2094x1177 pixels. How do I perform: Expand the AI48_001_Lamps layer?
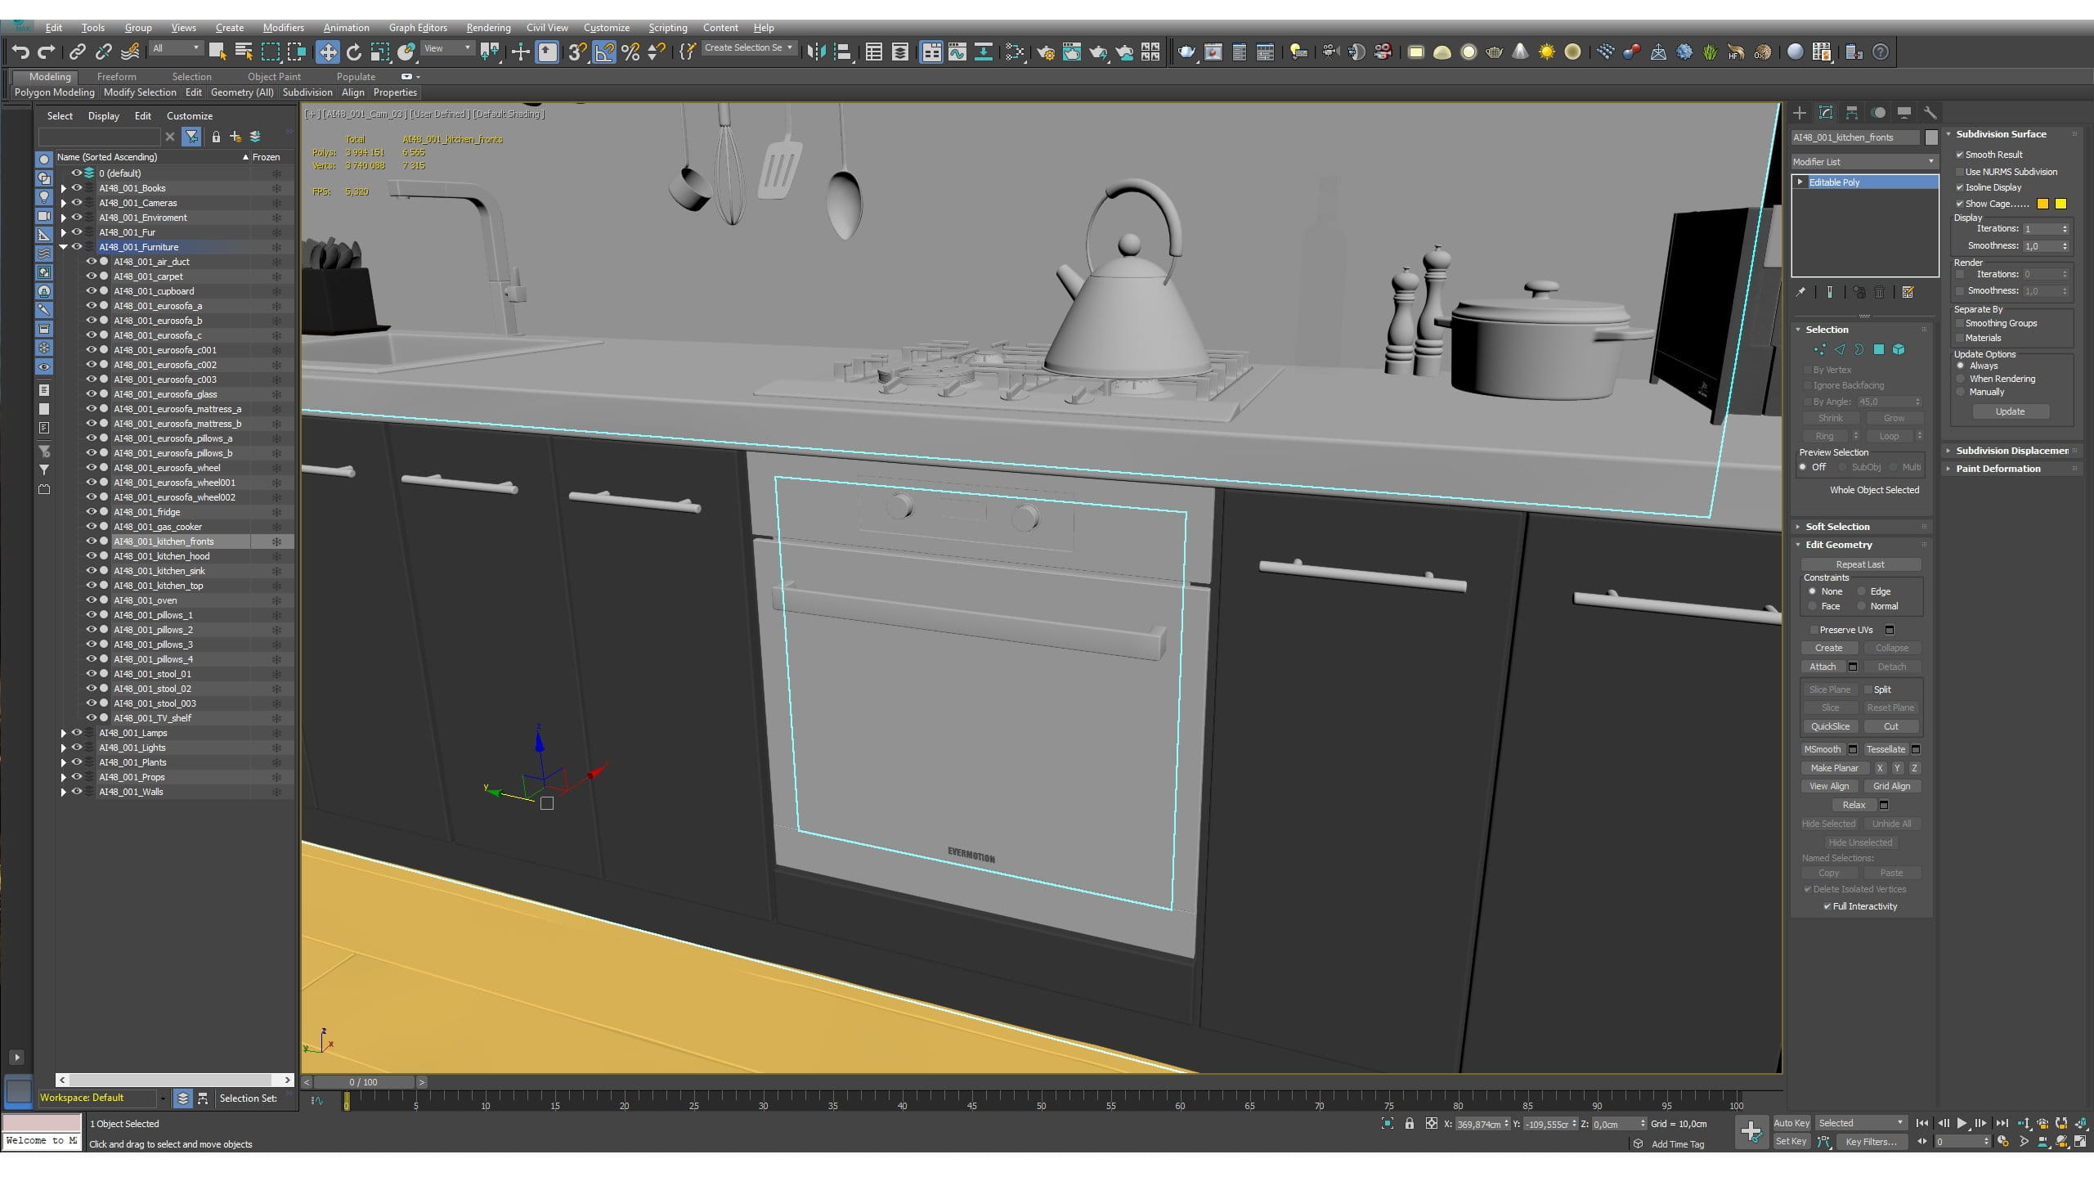pyautogui.click(x=64, y=733)
